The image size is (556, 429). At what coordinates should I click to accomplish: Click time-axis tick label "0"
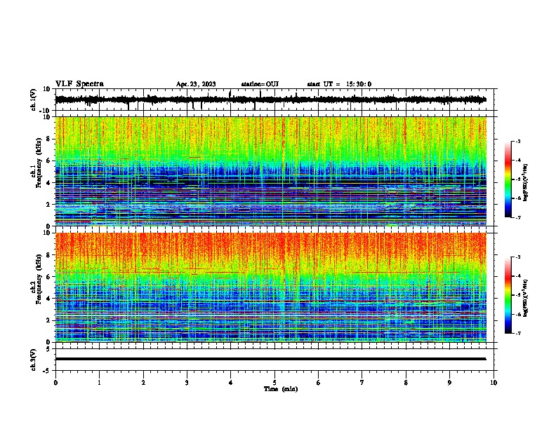(55, 383)
